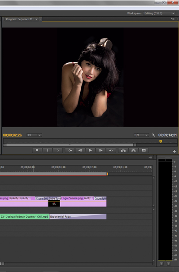Click the woman's portrait in Program monitor

(90, 77)
